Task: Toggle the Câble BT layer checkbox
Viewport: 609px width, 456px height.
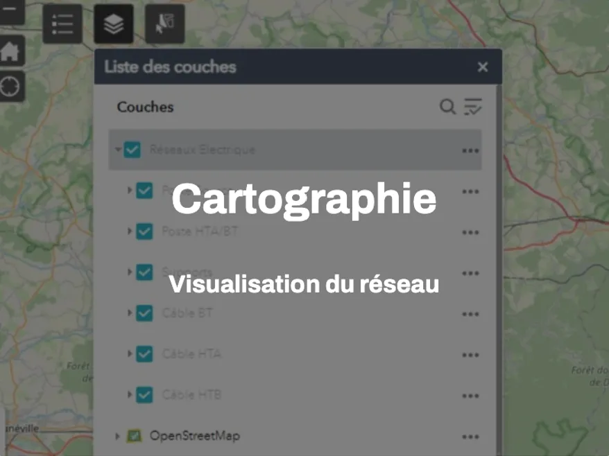Action: 144,313
